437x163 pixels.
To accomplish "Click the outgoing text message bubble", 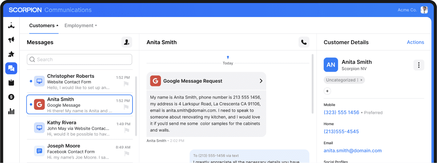I will tap(250, 156).
